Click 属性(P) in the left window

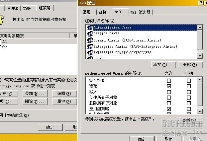(64, 102)
